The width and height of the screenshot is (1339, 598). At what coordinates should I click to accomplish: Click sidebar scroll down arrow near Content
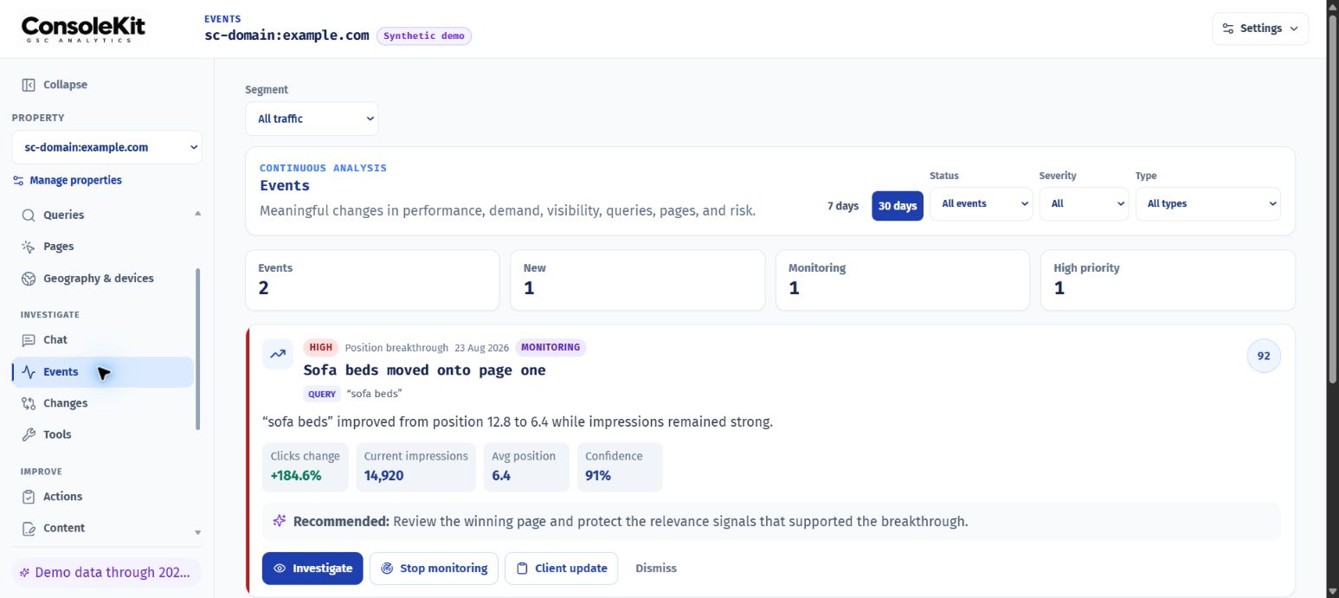[x=197, y=532]
